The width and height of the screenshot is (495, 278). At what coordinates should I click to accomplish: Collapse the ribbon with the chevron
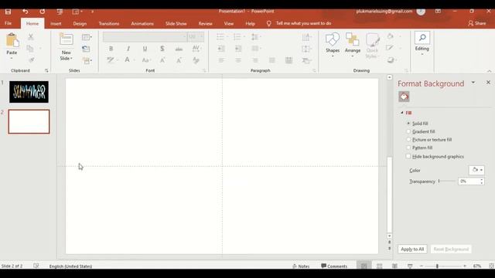tap(489, 71)
